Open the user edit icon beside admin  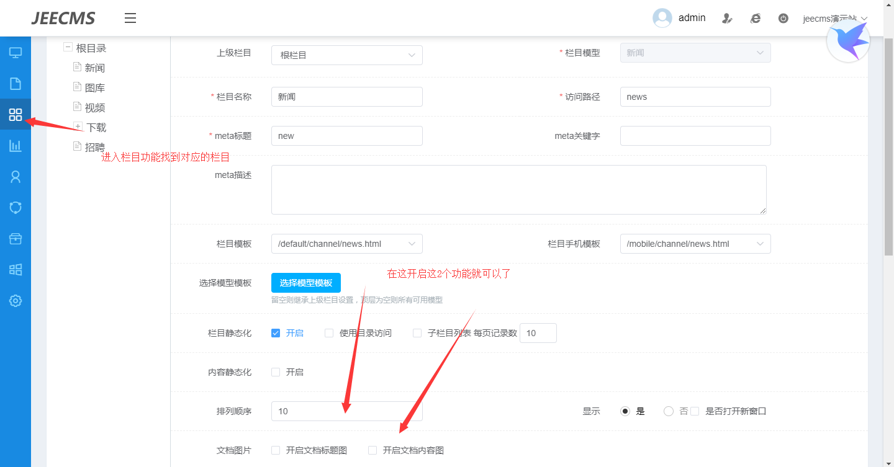[727, 19]
